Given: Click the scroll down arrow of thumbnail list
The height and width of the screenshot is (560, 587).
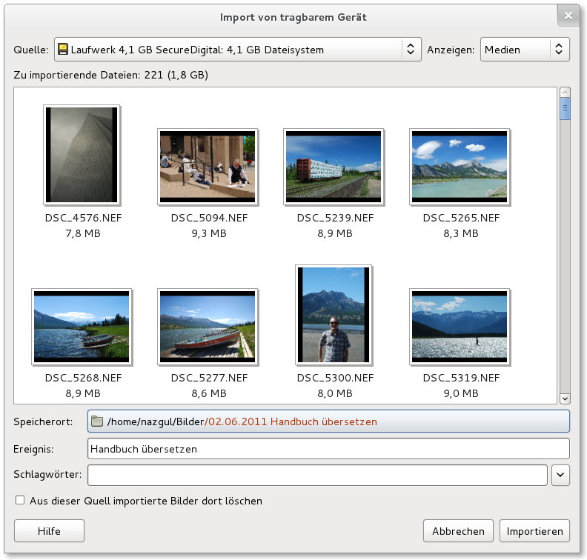Looking at the screenshot, I should (565, 398).
